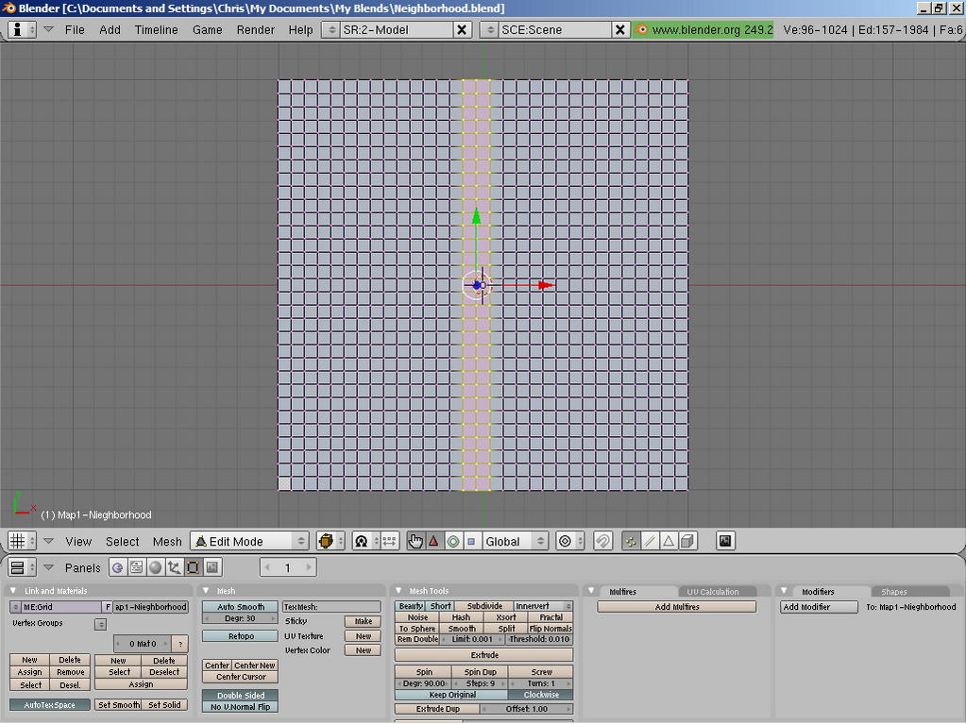Screen dimensions: 966x724
Task: Click the Add Modifier button
Action: (x=820, y=607)
